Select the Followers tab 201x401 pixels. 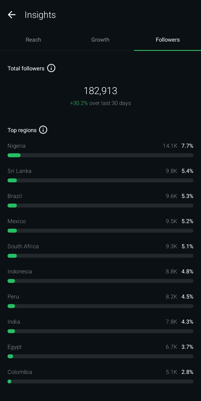[167, 40]
